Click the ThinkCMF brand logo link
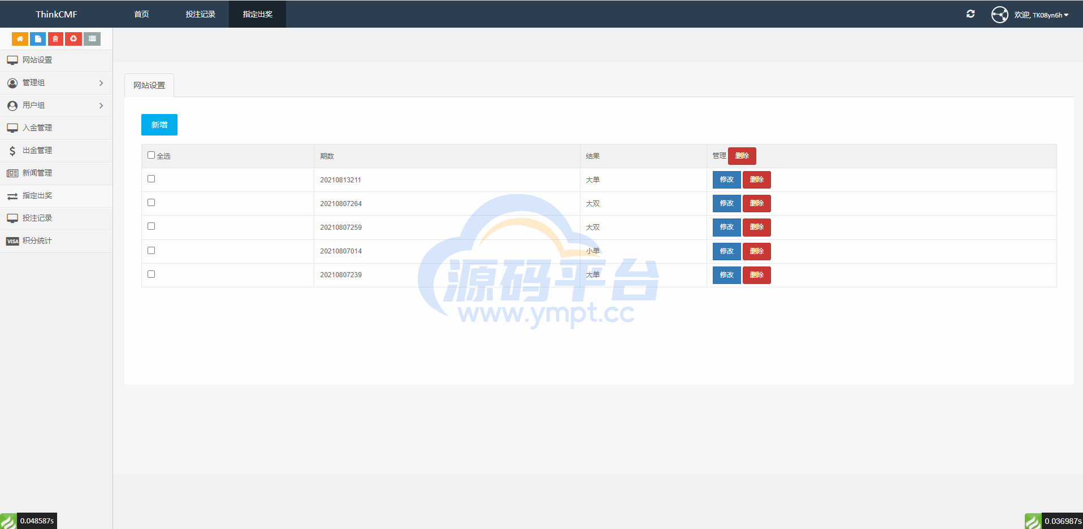This screenshot has height=529, width=1083. tap(57, 14)
